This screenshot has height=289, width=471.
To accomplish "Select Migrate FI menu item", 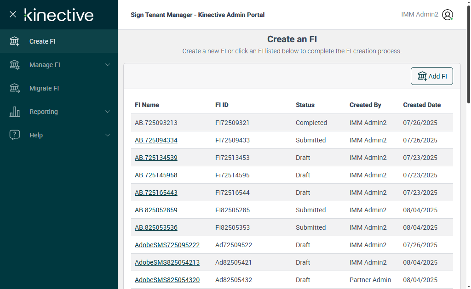I will [x=44, y=88].
